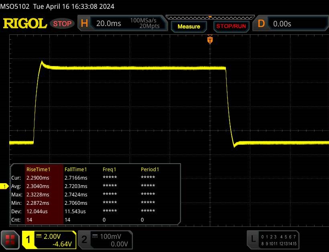Image resolution: width=329 pixels, height=252 pixels.
Task: Select the FallTime1 measurement column header
Action: click(75, 169)
